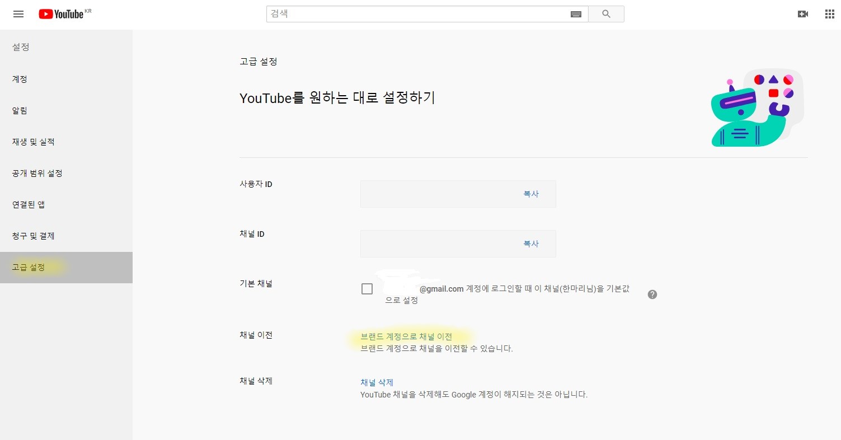Click the 채널 삭제 link
The width and height of the screenshot is (841, 440).
pos(377,383)
